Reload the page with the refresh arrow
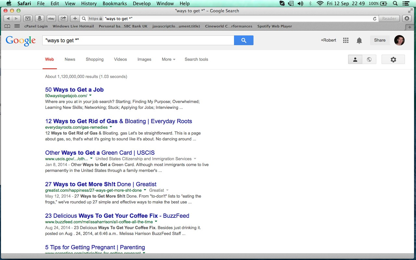Screen dimensions: 416x260 (375, 19)
